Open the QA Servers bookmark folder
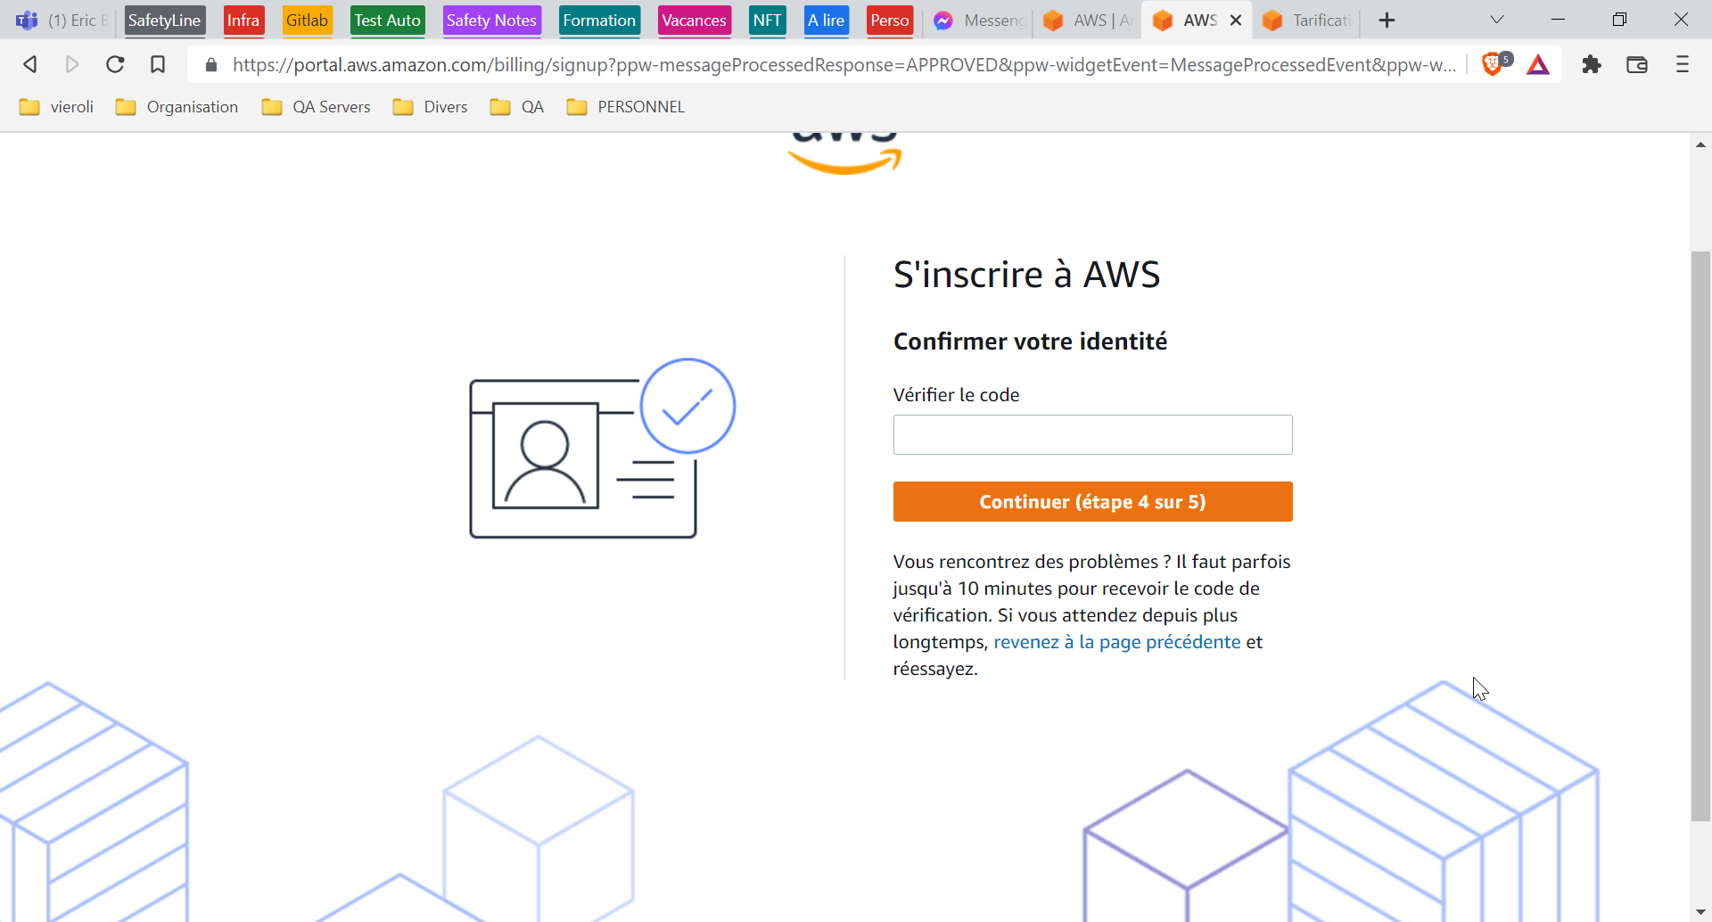Image resolution: width=1712 pixels, height=922 pixels. point(317,107)
